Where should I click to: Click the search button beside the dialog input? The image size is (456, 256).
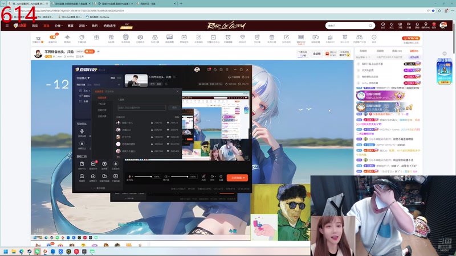(x=174, y=108)
